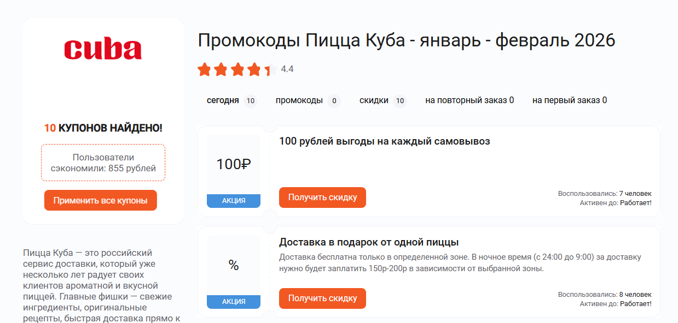Click Получить скидку on the free delivery coupon
The height and width of the screenshot is (323, 678).
click(322, 298)
